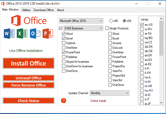
Task: Click the red question mark help icon
Action: point(64,101)
